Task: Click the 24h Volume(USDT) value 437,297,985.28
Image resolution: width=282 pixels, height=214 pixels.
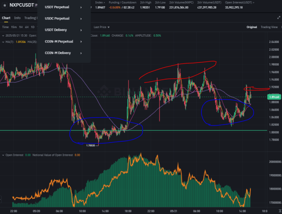Action: coord(207,8)
